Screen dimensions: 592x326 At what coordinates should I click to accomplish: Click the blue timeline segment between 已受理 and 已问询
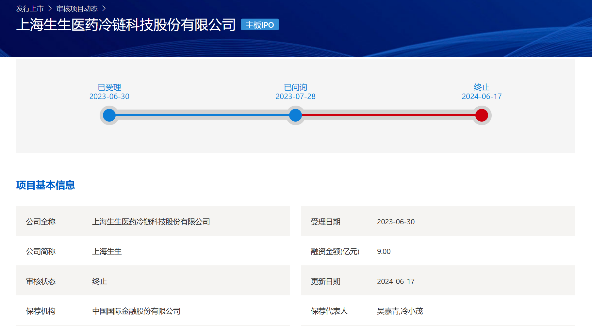[x=203, y=115]
